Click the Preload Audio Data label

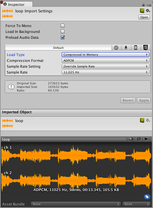(22, 37)
